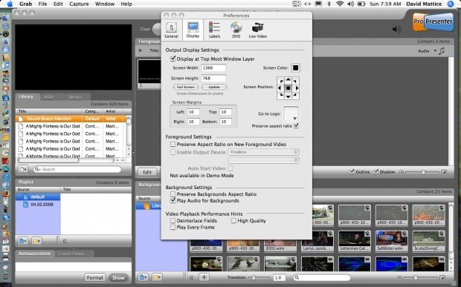Viewport: 461px width, 287px height.
Task: Click screen position left arrow
Action: [280, 88]
